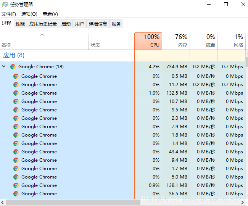Click Chrome icon in the 10.7 MB row

16,101
